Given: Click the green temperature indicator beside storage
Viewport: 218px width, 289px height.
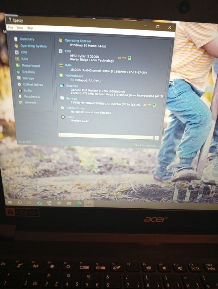Looking at the screenshot, I should 154,105.
